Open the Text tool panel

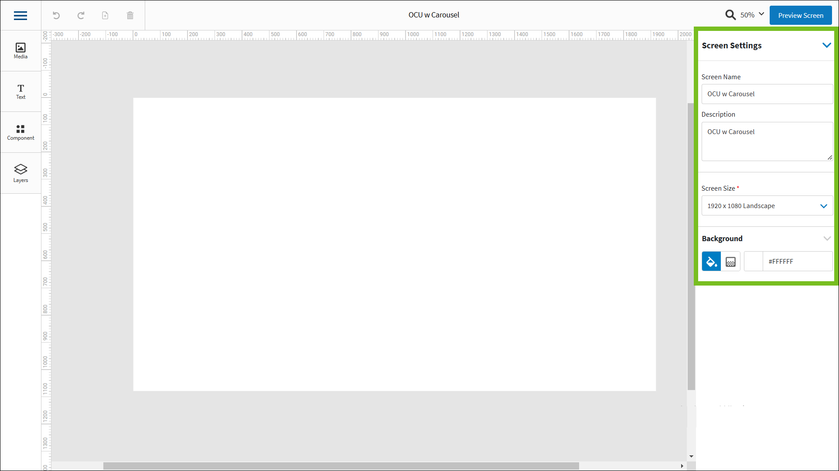tap(20, 91)
